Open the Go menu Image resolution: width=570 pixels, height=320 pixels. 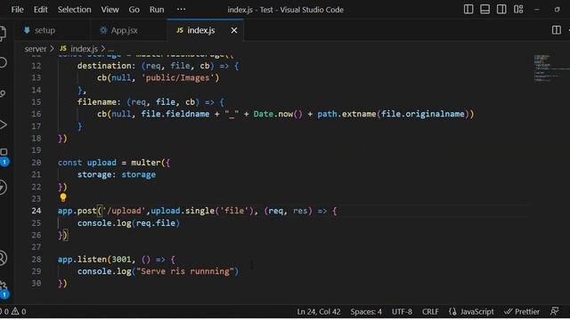pyautogui.click(x=134, y=10)
